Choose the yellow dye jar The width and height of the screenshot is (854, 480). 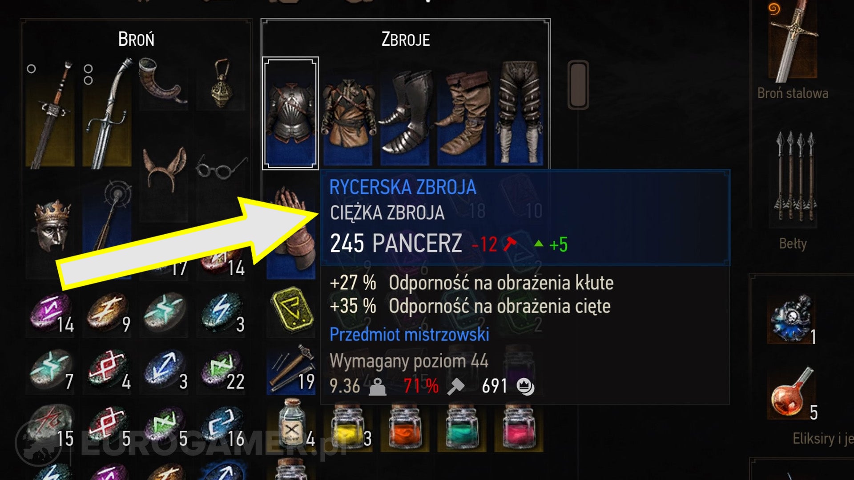[x=348, y=427]
